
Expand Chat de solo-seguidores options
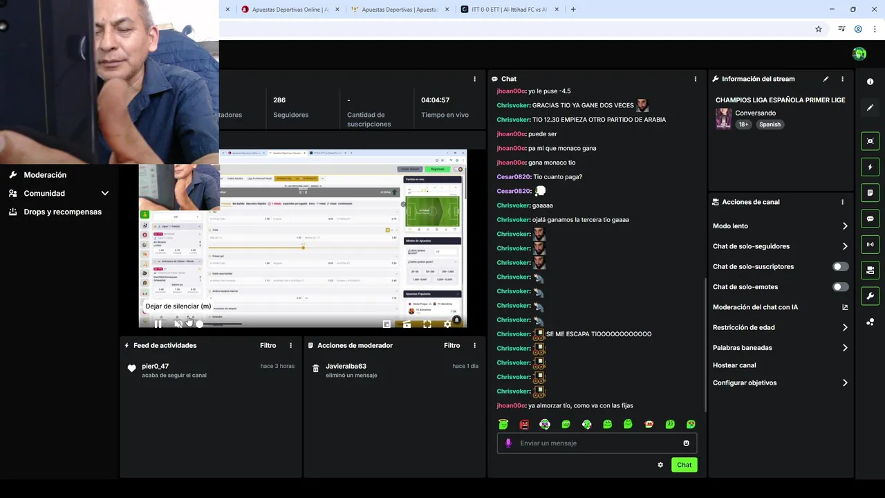point(780,246)
